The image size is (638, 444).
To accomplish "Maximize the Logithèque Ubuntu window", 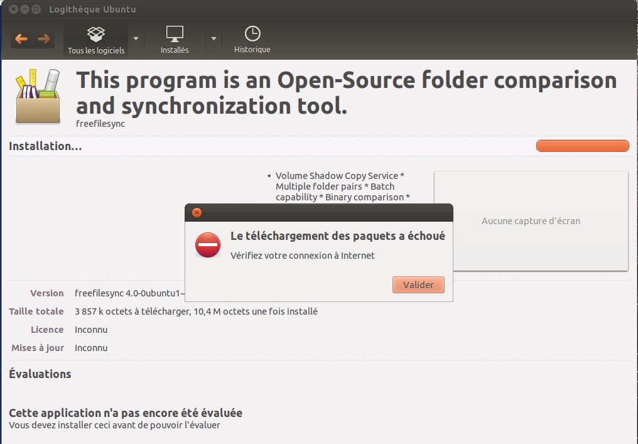I will 36,9.
